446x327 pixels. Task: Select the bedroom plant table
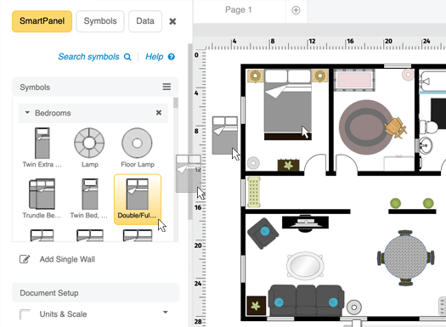tap(289, 166)
